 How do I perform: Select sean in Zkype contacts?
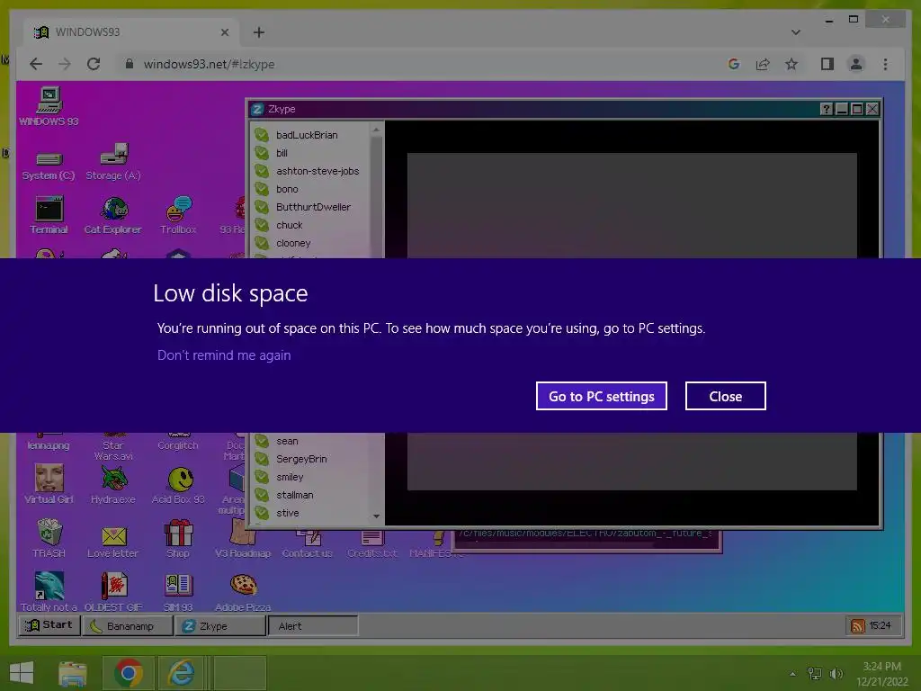click(310, 441)
